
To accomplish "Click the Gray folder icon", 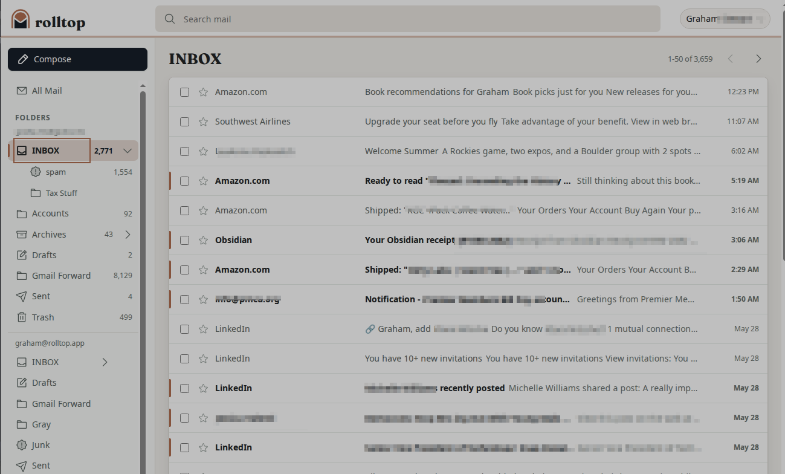I will (x=22, y=424).
